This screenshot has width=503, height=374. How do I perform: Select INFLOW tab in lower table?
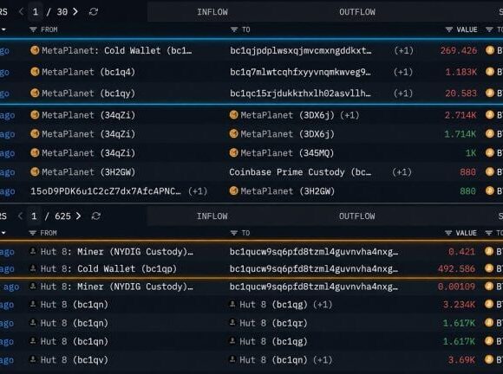coord(212,216)
